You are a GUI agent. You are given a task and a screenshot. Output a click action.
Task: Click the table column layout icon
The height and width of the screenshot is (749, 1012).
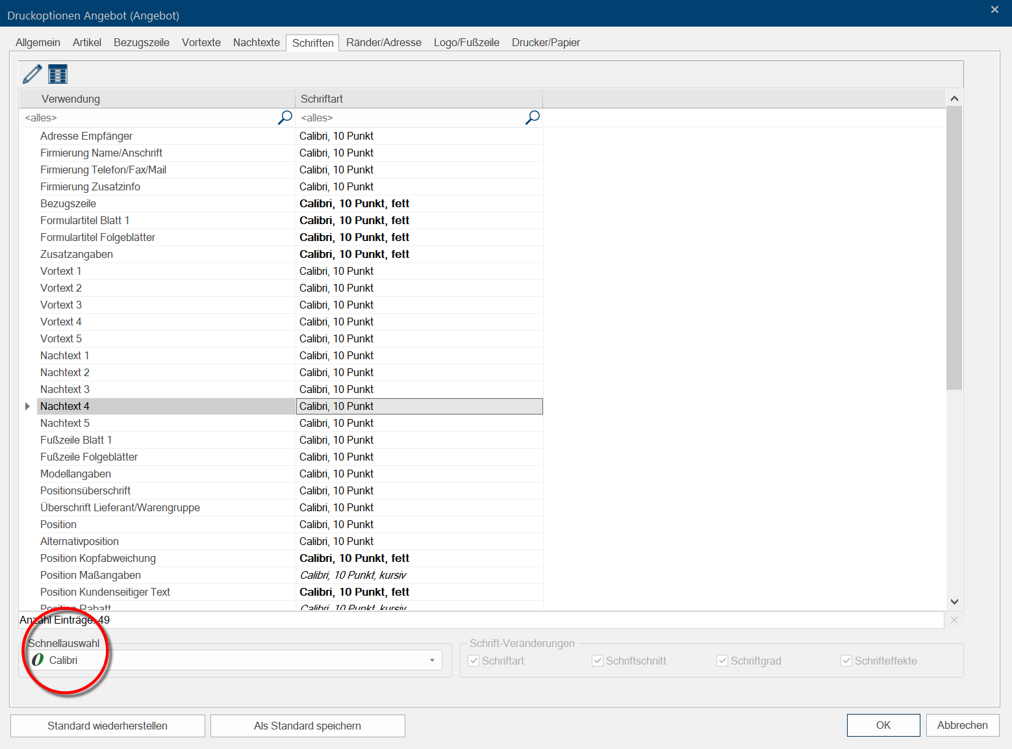coord(58,74)
